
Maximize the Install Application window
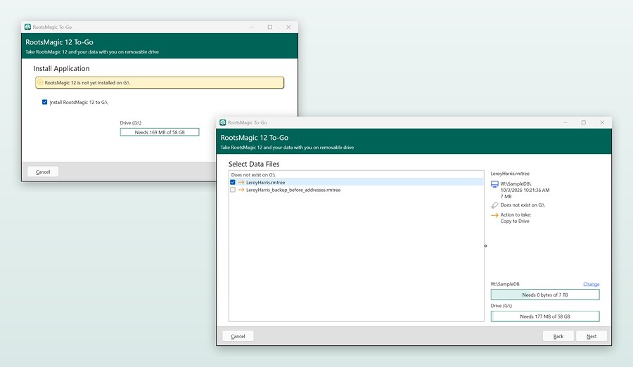[269, 27]
